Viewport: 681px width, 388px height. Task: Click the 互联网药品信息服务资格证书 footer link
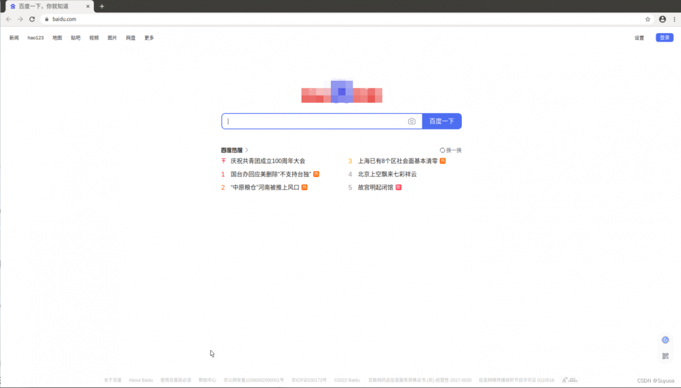click(420, 380)
